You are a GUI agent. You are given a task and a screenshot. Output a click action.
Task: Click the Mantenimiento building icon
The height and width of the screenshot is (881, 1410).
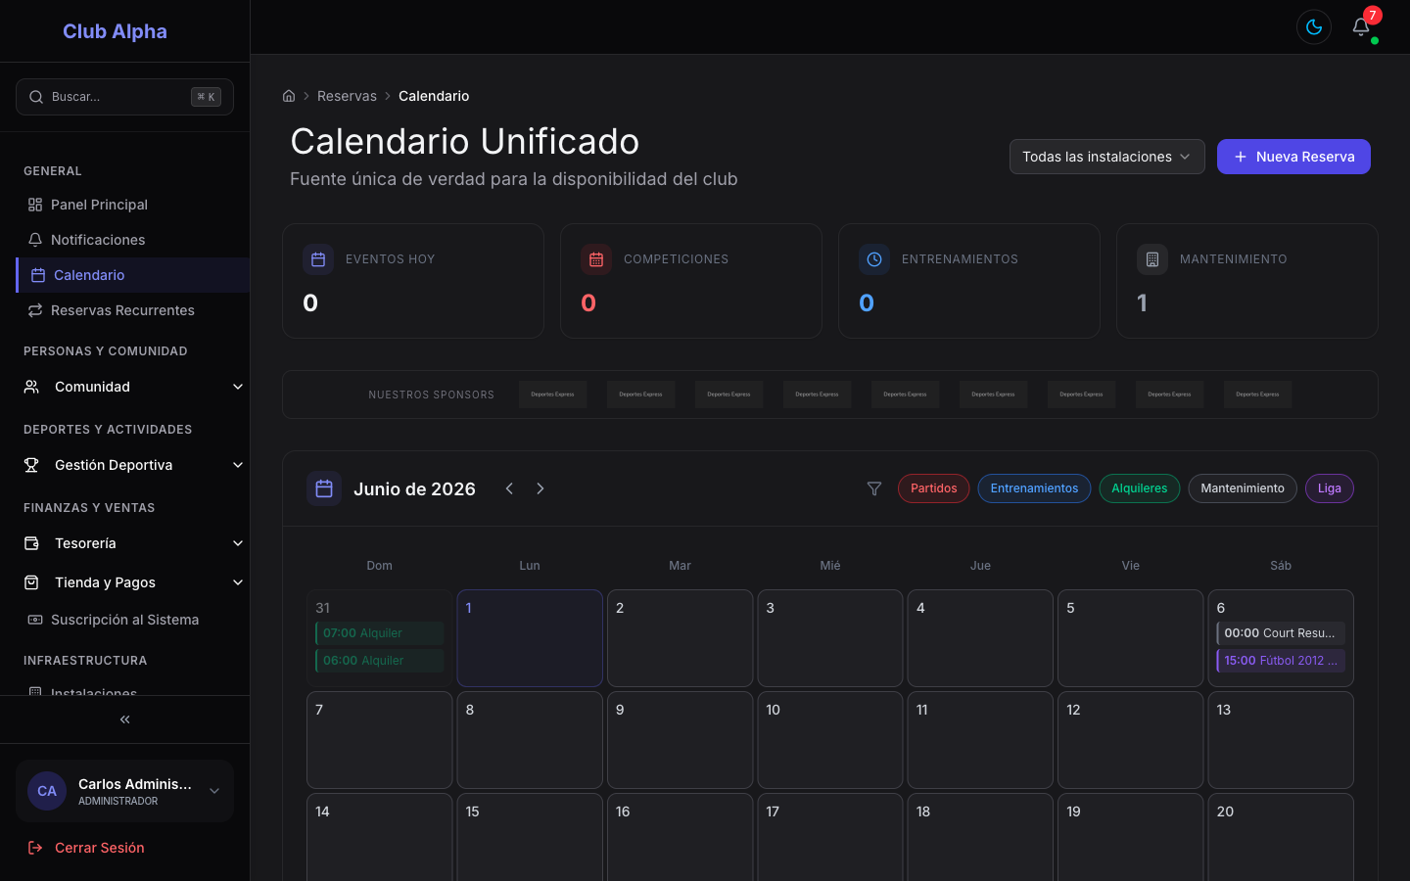(x=1152, y=259)
